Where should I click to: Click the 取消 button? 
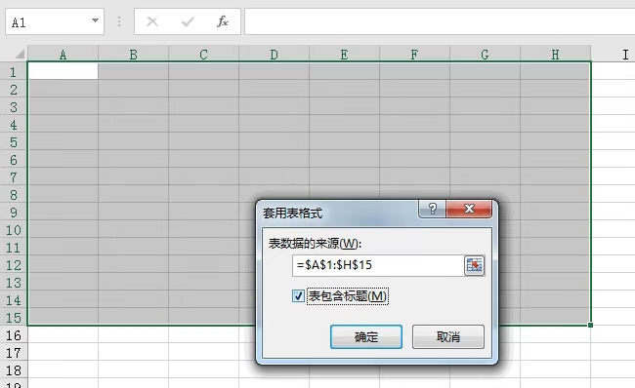pyautogui.click(x=447, y=336)
